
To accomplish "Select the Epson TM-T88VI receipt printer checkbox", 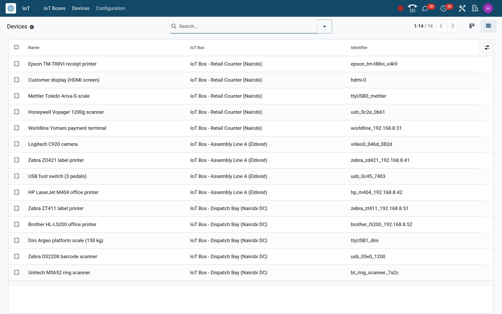I will point(17,64).
